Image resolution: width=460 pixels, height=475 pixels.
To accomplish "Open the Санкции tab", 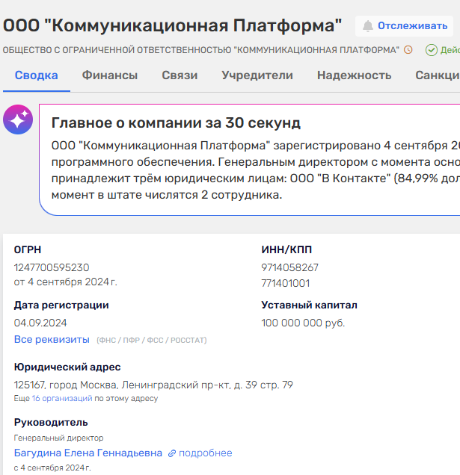I will point(438,75).
